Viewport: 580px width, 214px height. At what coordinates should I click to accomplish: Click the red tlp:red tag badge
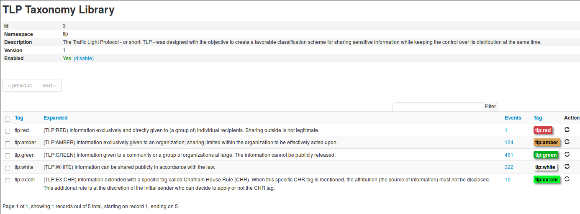[x=543, y=130]
